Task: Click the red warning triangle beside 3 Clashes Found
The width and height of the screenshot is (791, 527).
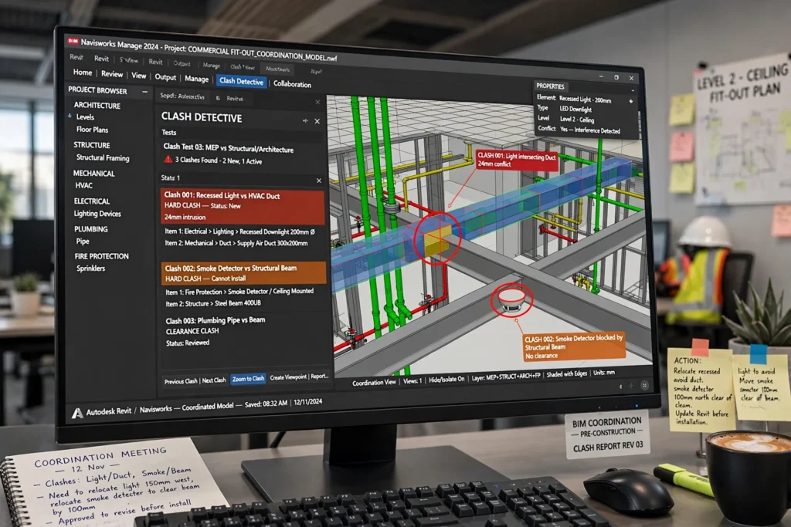Action: click(x=168, y=159)
